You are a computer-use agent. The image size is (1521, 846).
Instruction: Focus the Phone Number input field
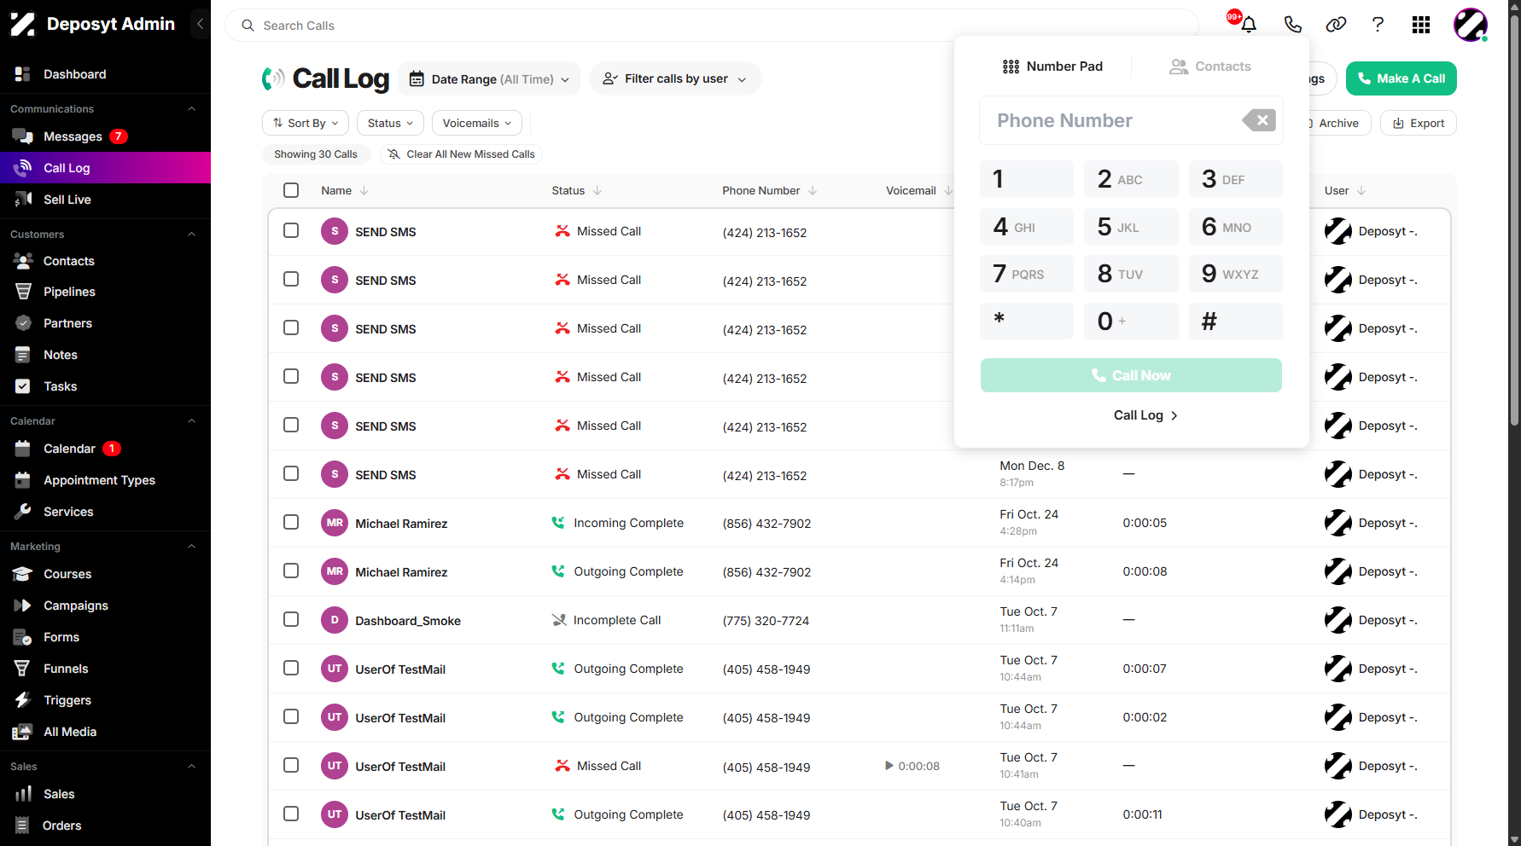[1110, 120]
